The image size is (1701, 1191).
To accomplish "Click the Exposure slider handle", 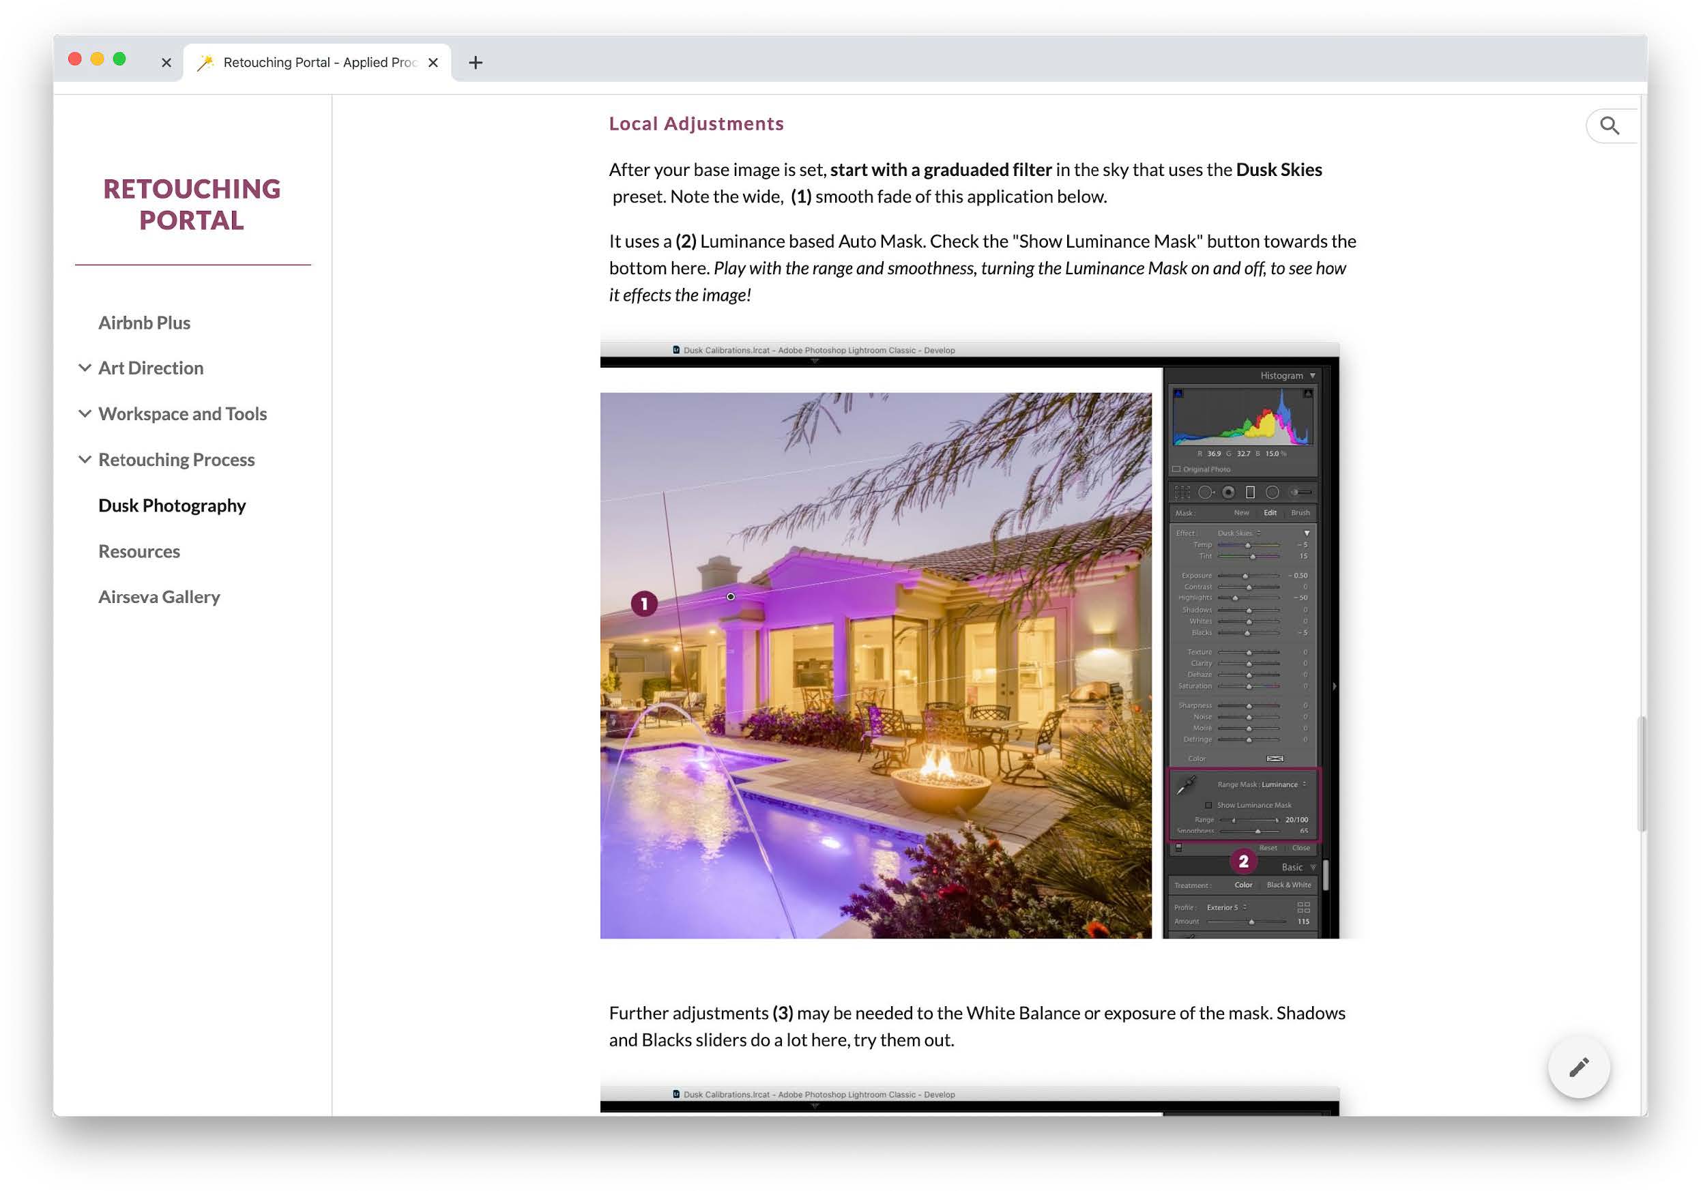I will coord(1245,576).
